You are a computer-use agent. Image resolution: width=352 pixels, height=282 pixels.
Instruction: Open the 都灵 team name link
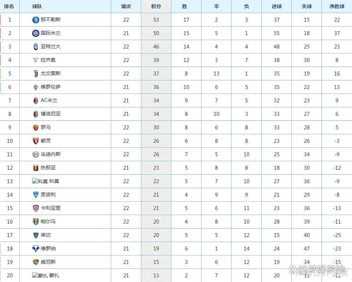click(46, 141)
